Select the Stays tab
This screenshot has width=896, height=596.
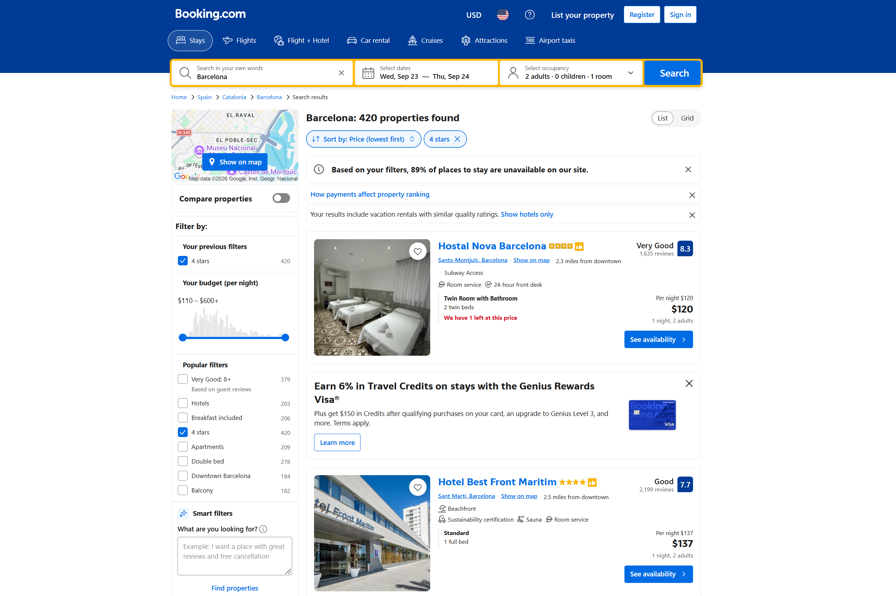click(x=190, y=40)
